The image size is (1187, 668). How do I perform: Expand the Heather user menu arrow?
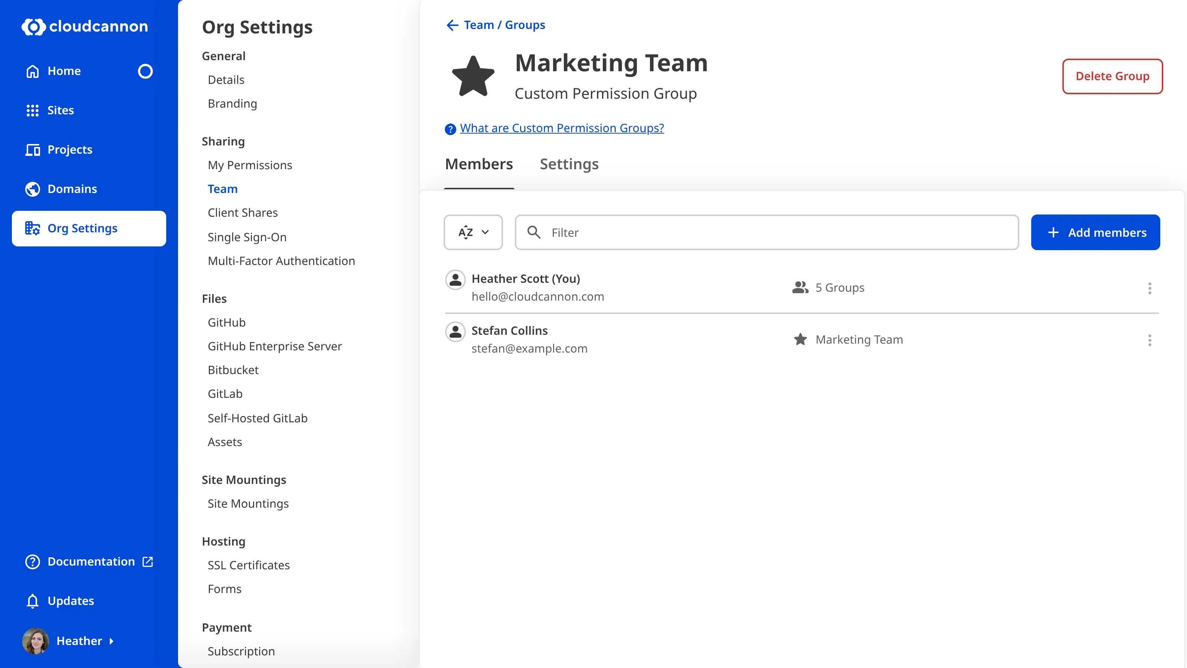click(111, 641)
